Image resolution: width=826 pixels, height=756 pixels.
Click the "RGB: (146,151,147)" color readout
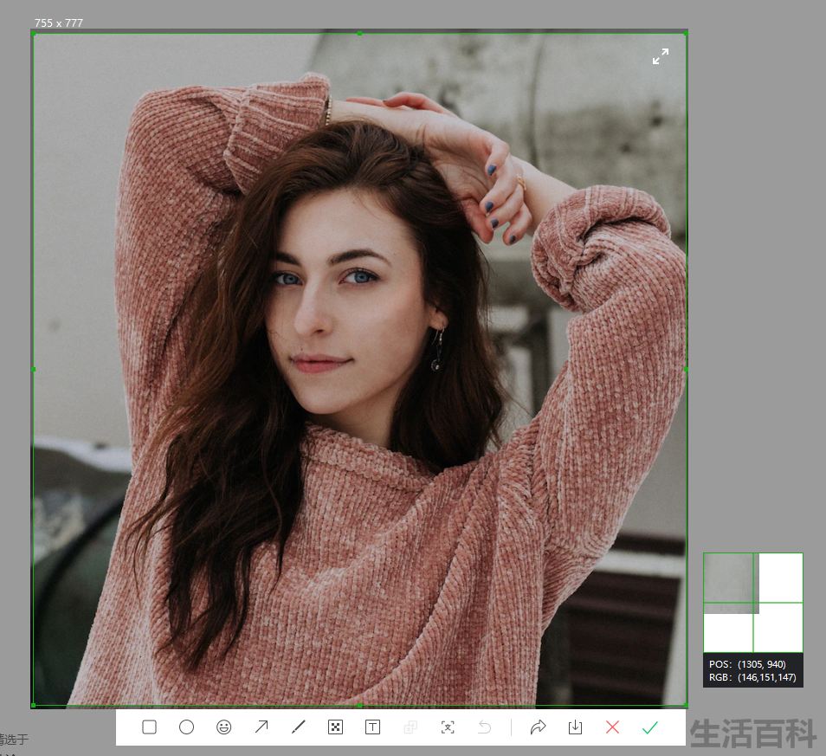tap(752, 677)
